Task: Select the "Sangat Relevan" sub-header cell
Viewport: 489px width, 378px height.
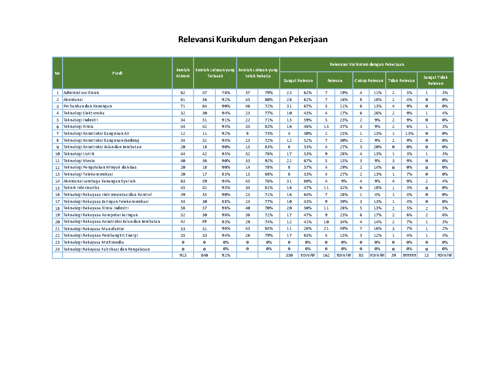Action: coord(298,81)
